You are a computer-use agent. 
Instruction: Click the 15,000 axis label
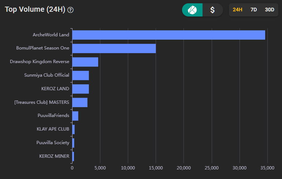coord(156,168)
